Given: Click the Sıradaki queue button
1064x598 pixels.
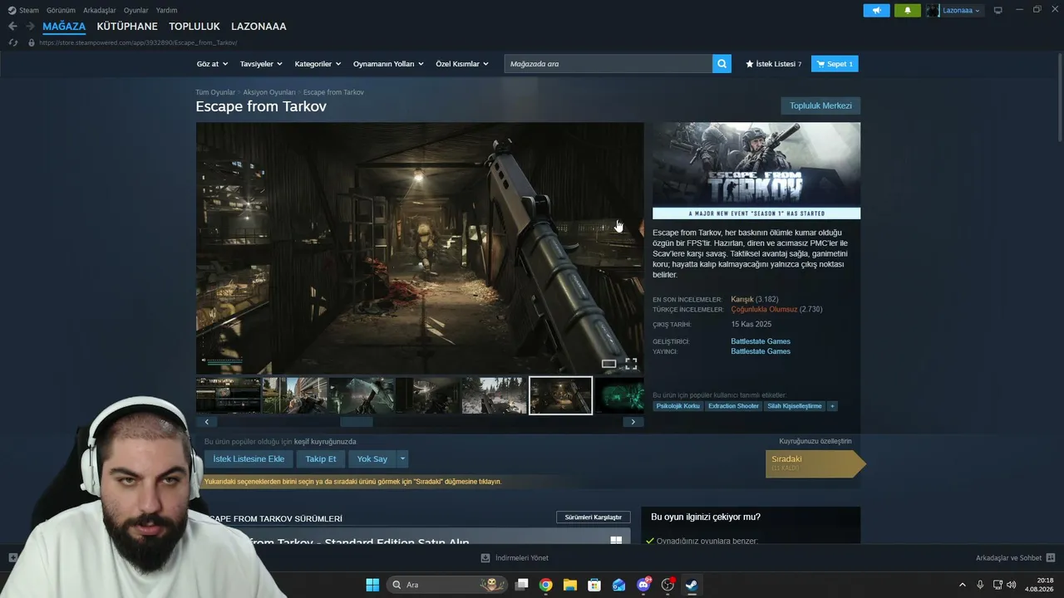Looking at the screenshot, I should (x=815, y=463).
